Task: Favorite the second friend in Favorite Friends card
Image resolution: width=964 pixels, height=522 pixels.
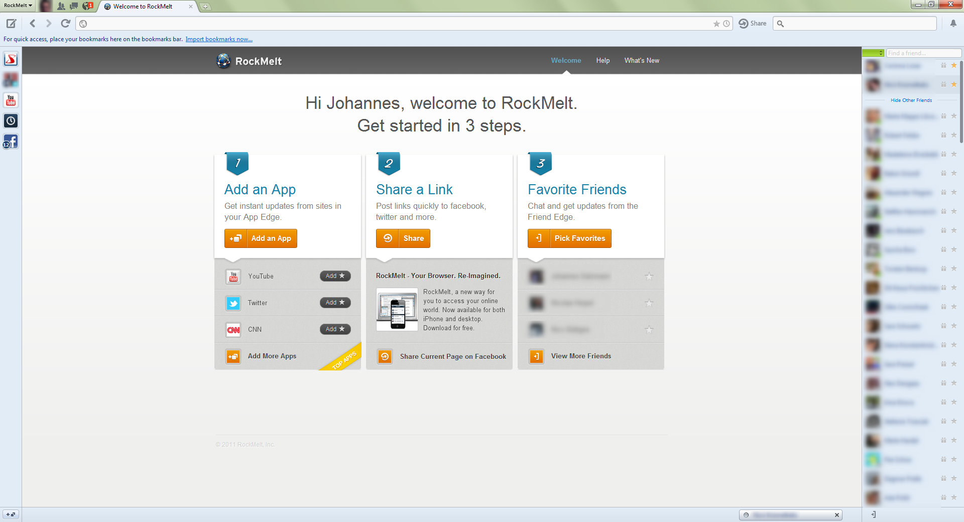Action: 649,303
